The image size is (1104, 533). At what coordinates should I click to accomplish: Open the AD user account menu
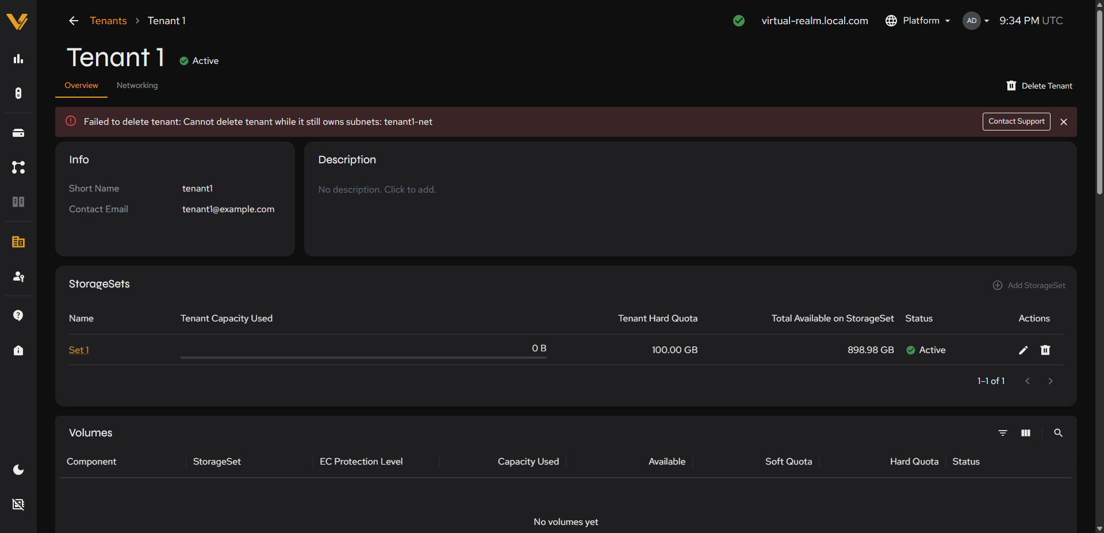(x=976, y=21)
